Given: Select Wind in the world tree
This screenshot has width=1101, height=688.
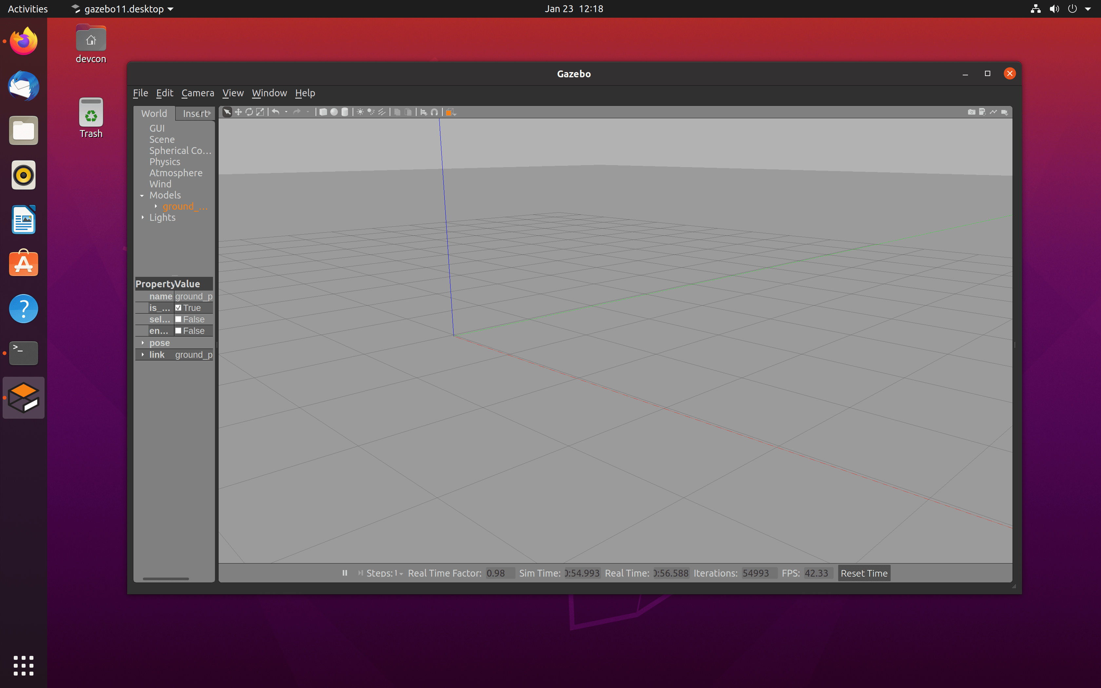Looking at the screenshot, I should pos(161,184).
